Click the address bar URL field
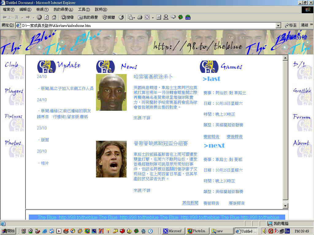This screenshot has height=235, width=314. (147, 26)
